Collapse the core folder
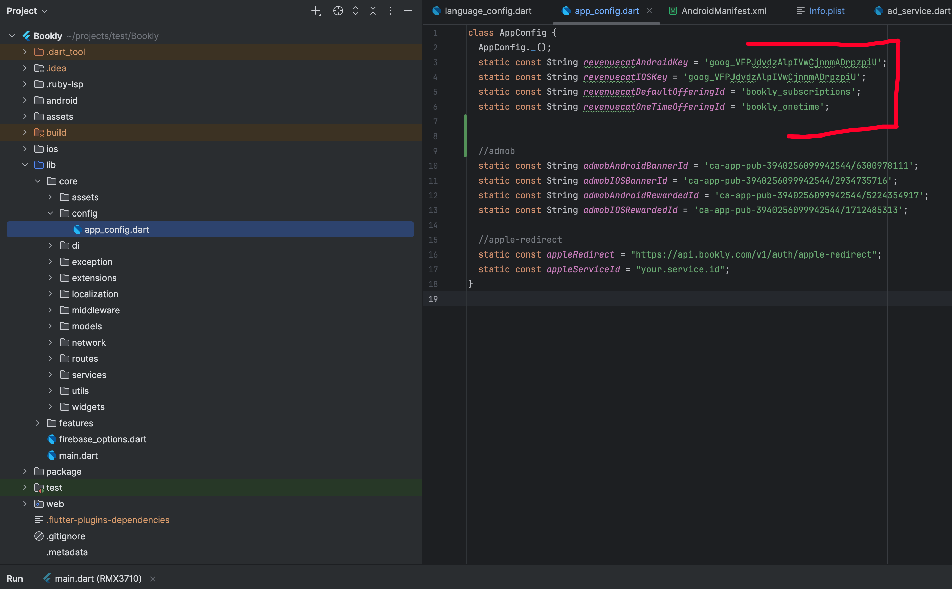This screenshot has width=952, height=589. click(x=38, y=181)
